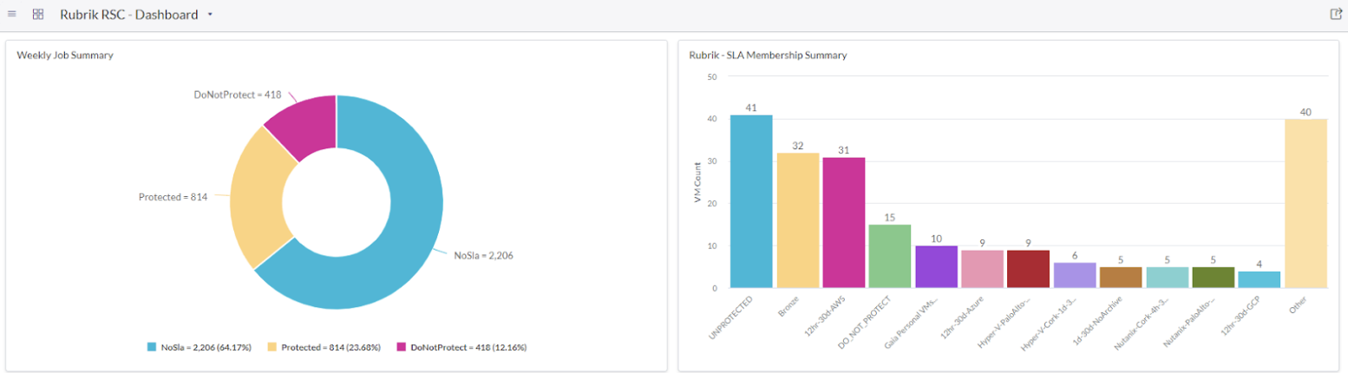This screenshot has height=373, width=1348.
Task: Click the dashboards grid icon
Action: pos(38,14)
